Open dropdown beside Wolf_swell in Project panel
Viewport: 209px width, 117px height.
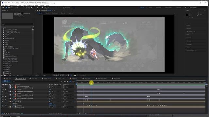[x=22, y=13]
